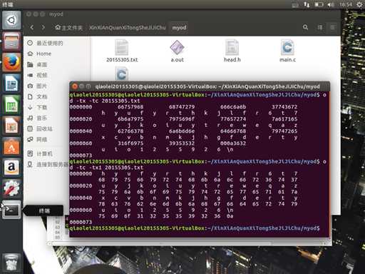Open Desktop folder in Files sidebar
This screenshot has width=365, height=274.
point(37,64)
